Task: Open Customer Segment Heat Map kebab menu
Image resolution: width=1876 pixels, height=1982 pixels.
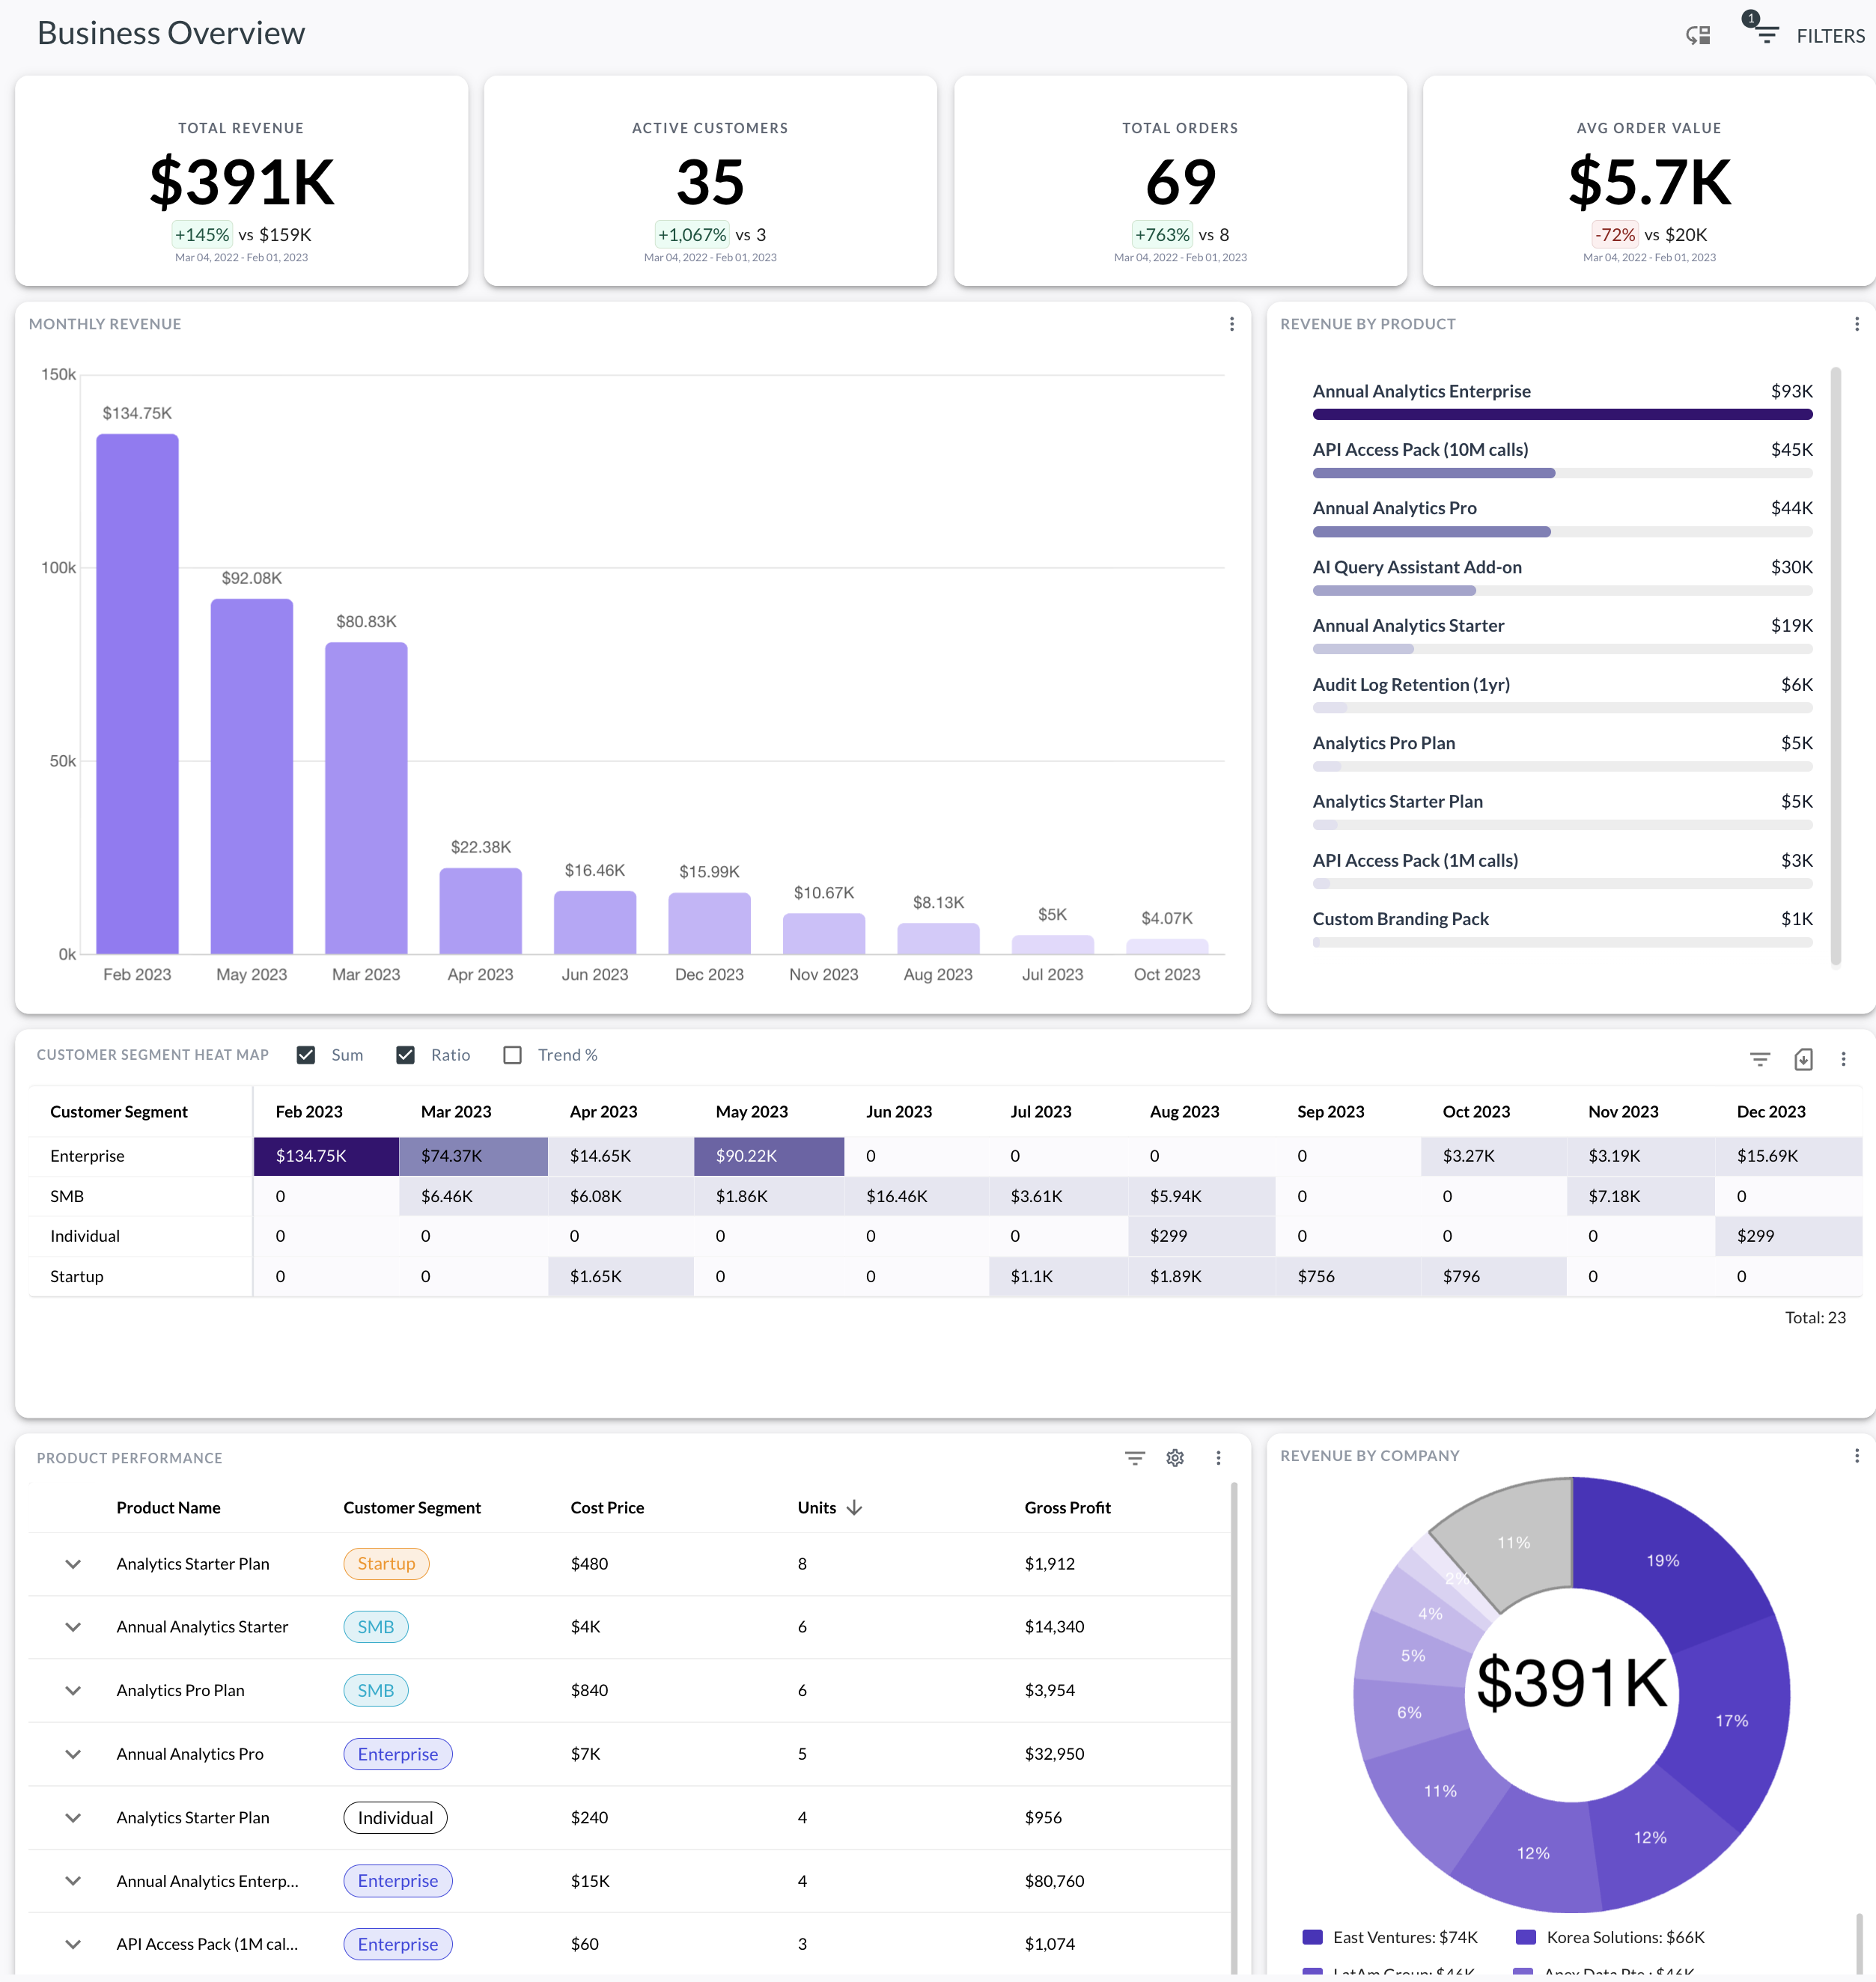Action: 1843,1058
